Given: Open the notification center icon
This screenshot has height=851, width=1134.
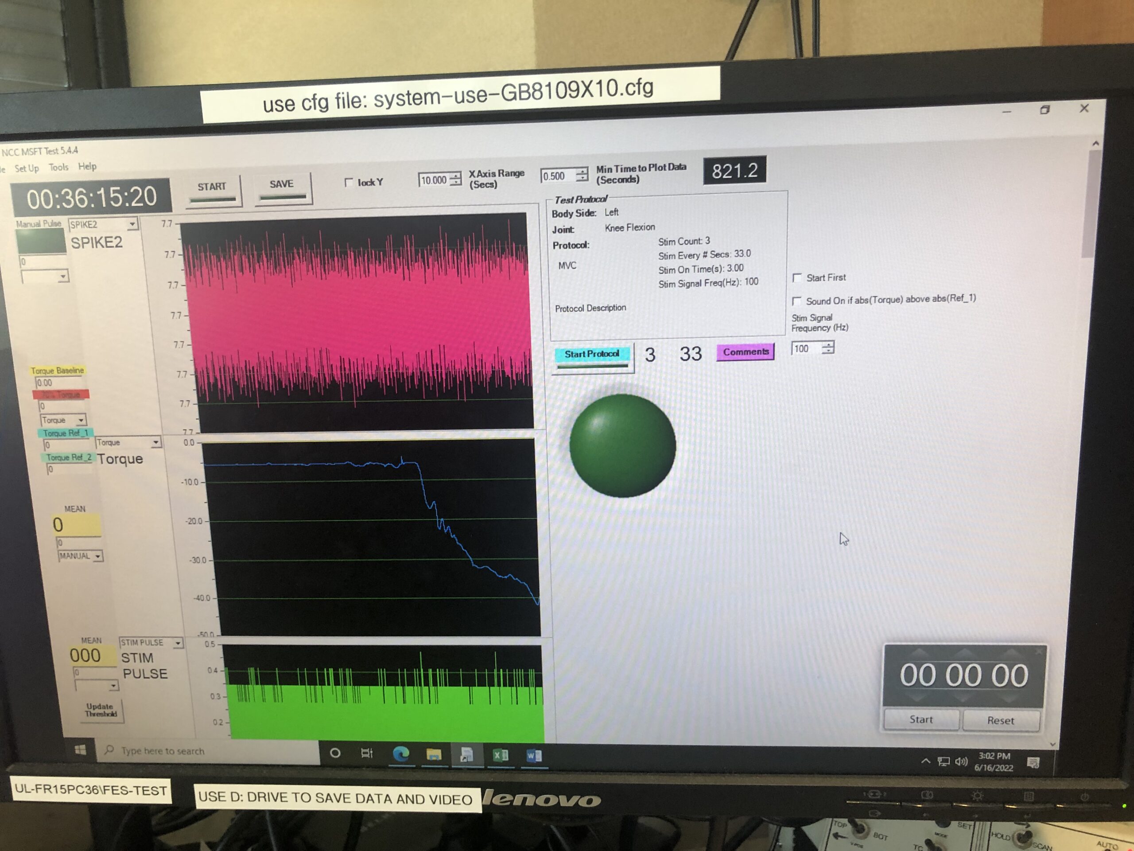Looking at the screenshot, I should pos(1033,763).
